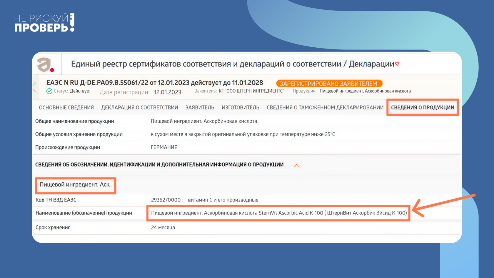Image resolution: width=494 pixels, height=278 pixels.
Task: Click the Код ТН ВЭД ЕАЭС label
Action: pos(56,200)
